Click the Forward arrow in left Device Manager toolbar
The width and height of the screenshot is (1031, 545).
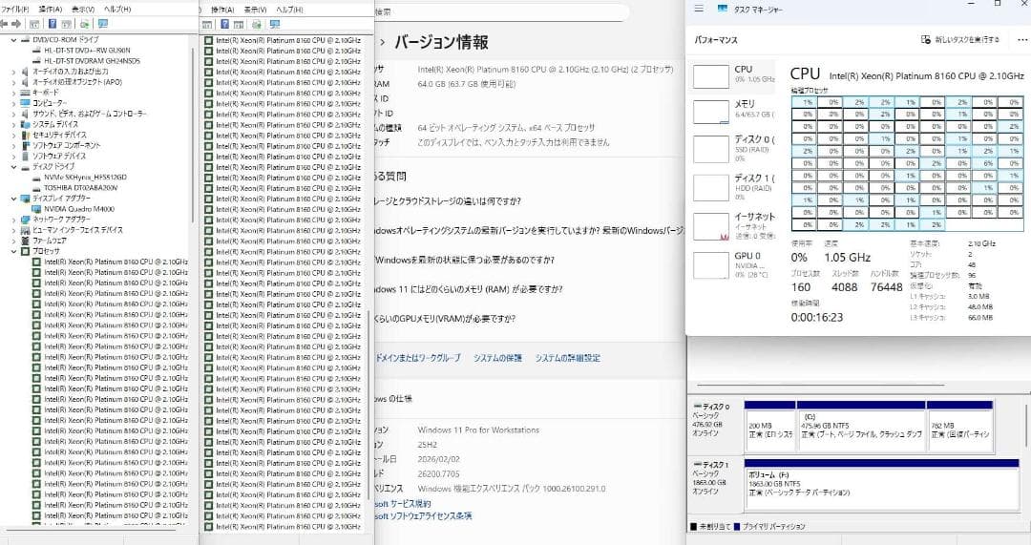tap(16, 24)
